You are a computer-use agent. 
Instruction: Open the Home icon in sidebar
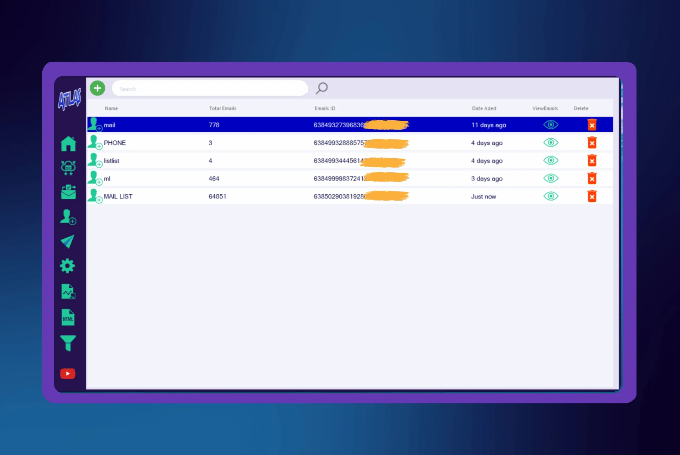(68, 144)
